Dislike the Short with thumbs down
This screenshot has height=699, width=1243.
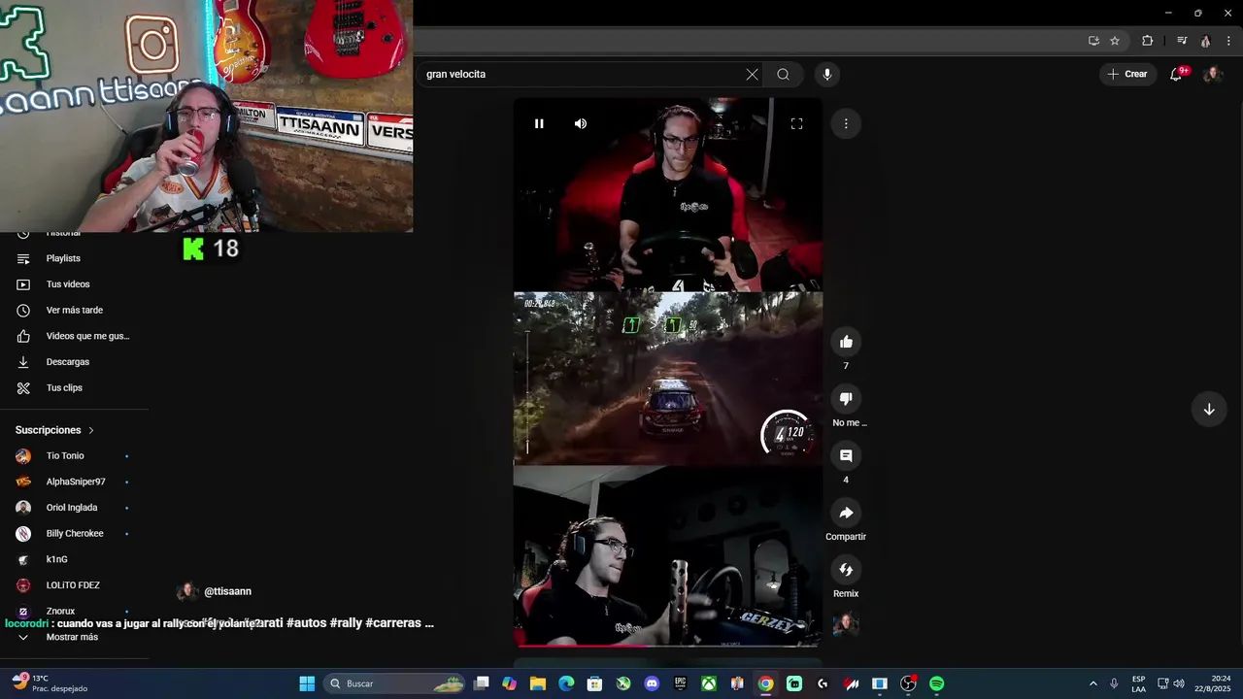click(846, 399)
